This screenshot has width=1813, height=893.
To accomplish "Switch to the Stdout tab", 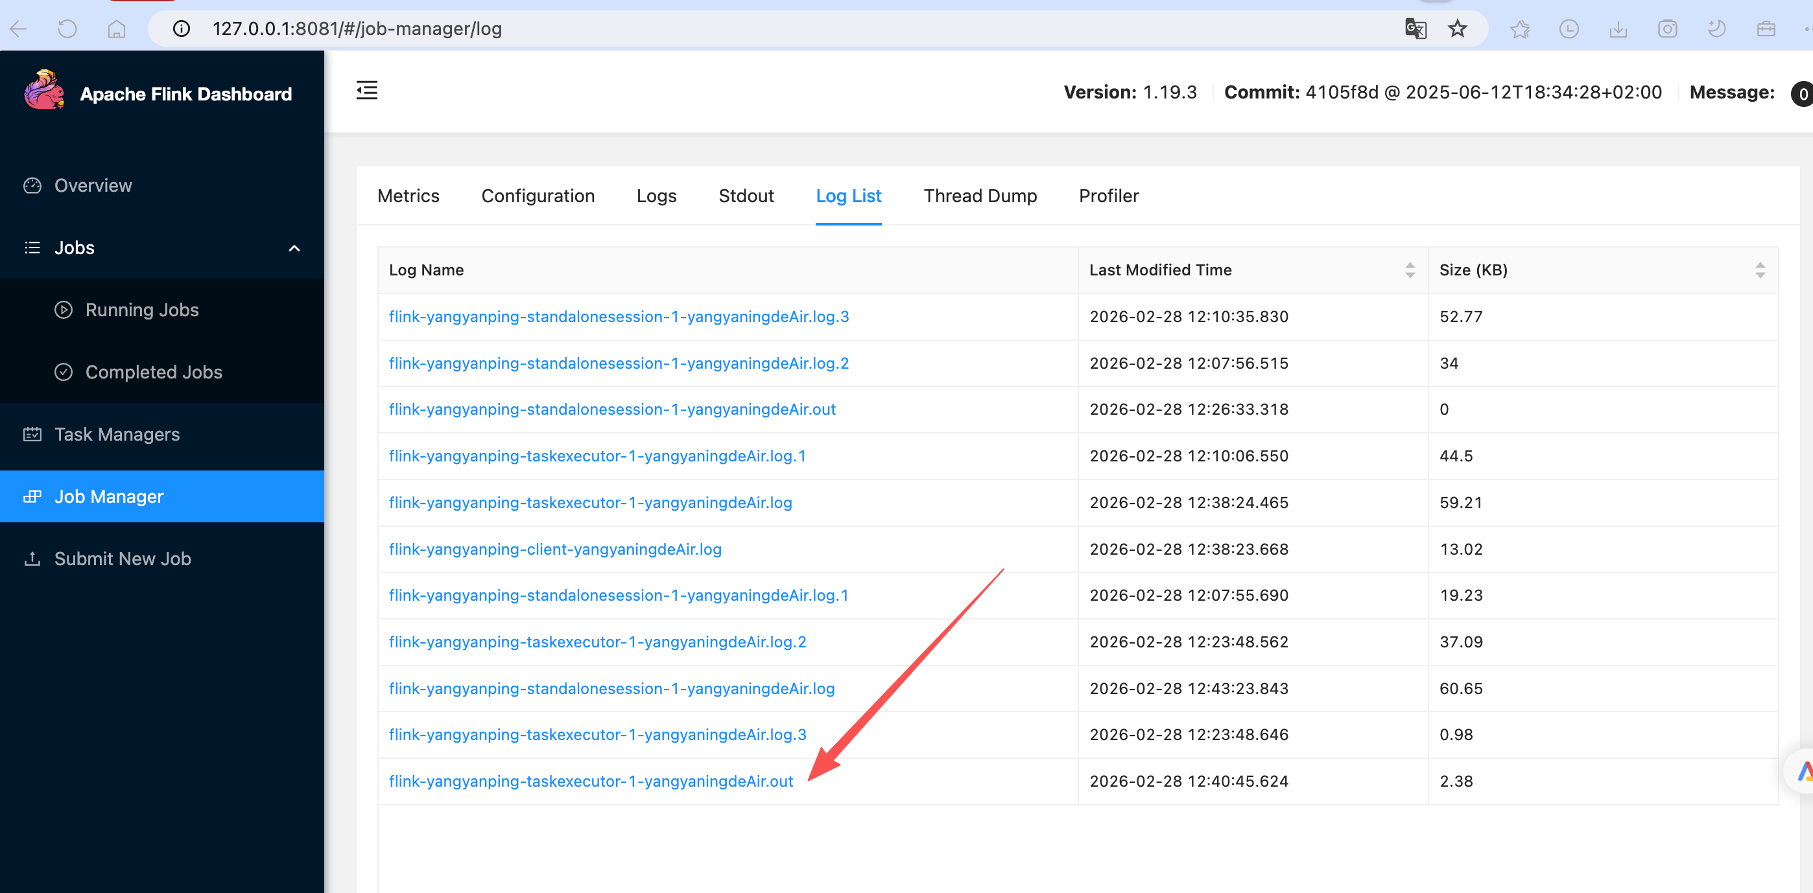I will [746, 196].
